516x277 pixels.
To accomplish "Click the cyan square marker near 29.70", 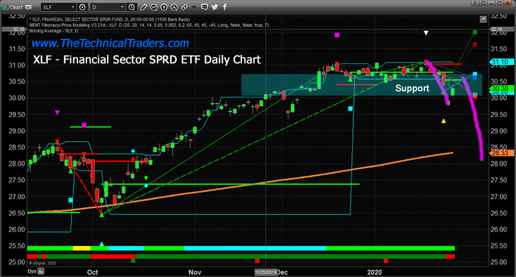I will [x=350, y=108].
